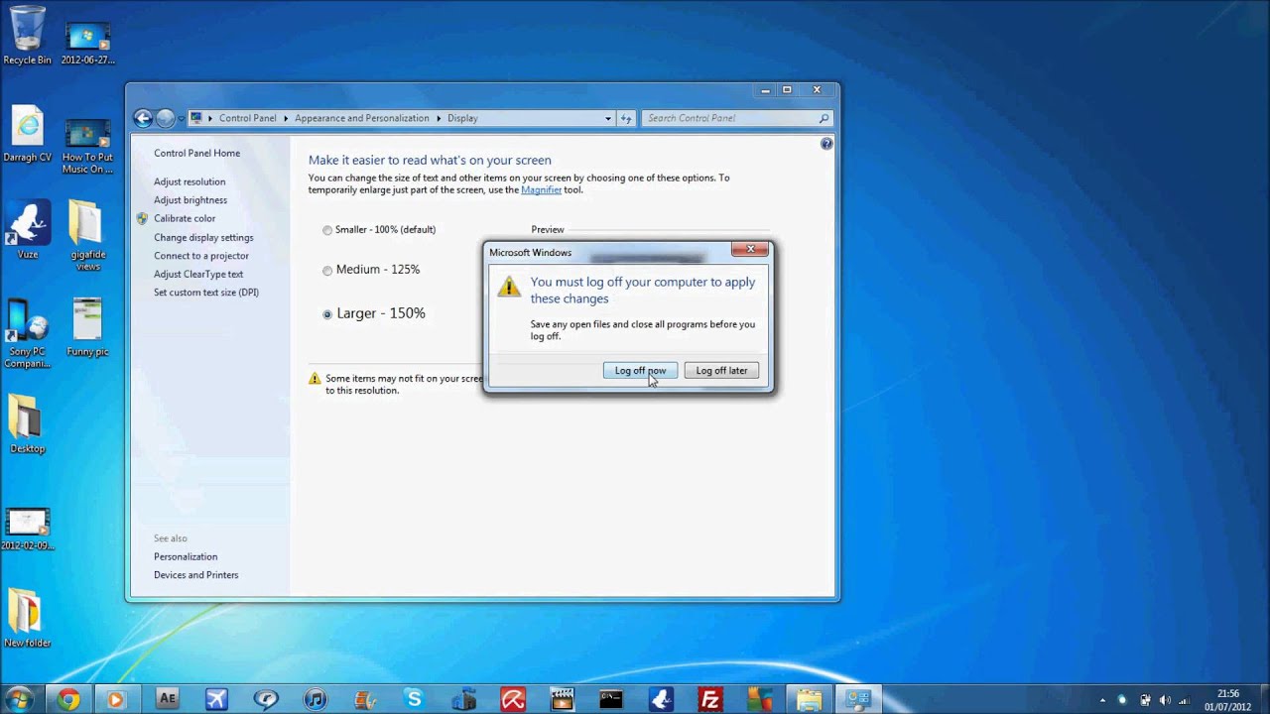1270x714 pixels.
Task: Open the Recycle Bin desktop icon
Action: (27, 35)
